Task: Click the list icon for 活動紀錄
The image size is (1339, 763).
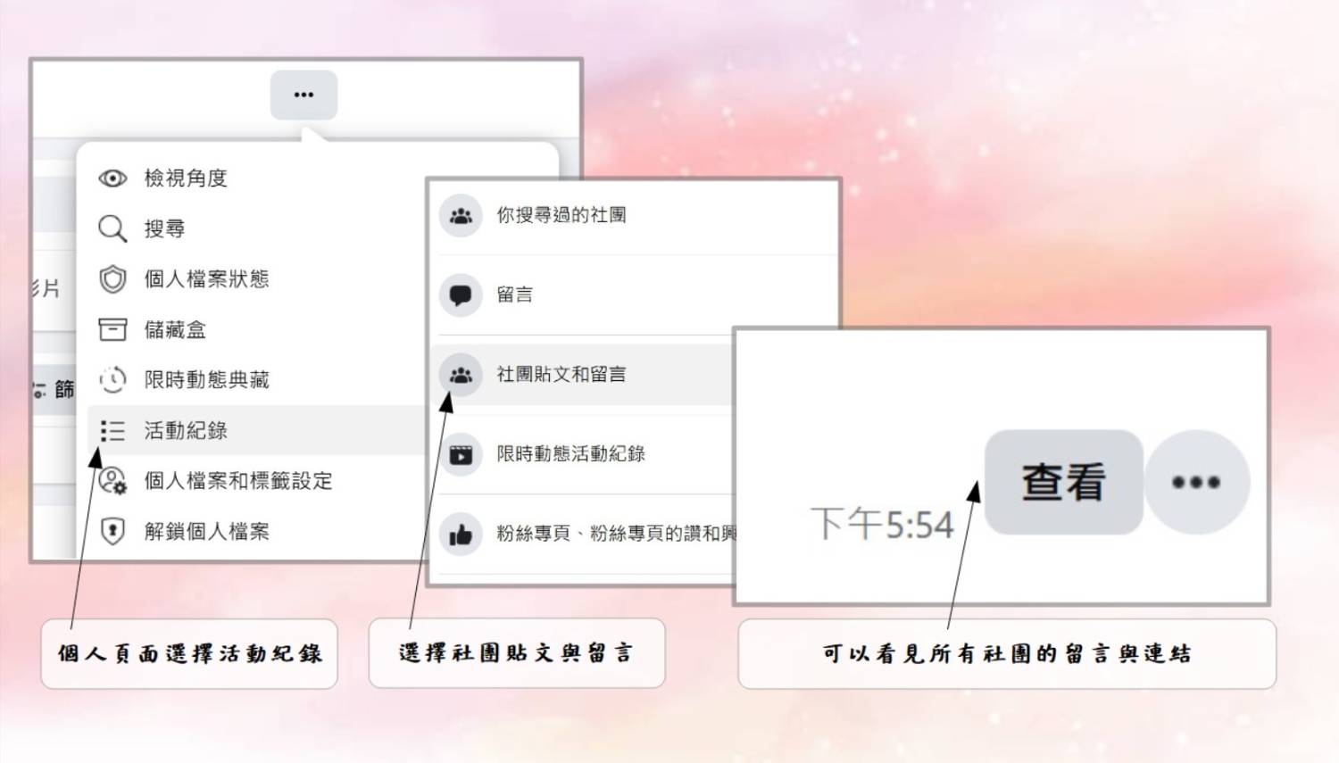Action: [x=112, y=431]
